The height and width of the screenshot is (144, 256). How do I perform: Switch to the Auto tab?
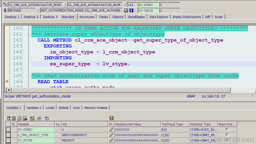point(76,108)
